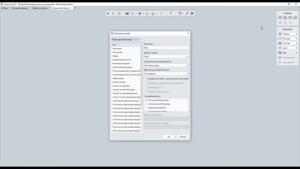Click the Renga icon in dialog title bar
The height and width of the screenshot is (169, 300).
(112, 33)
